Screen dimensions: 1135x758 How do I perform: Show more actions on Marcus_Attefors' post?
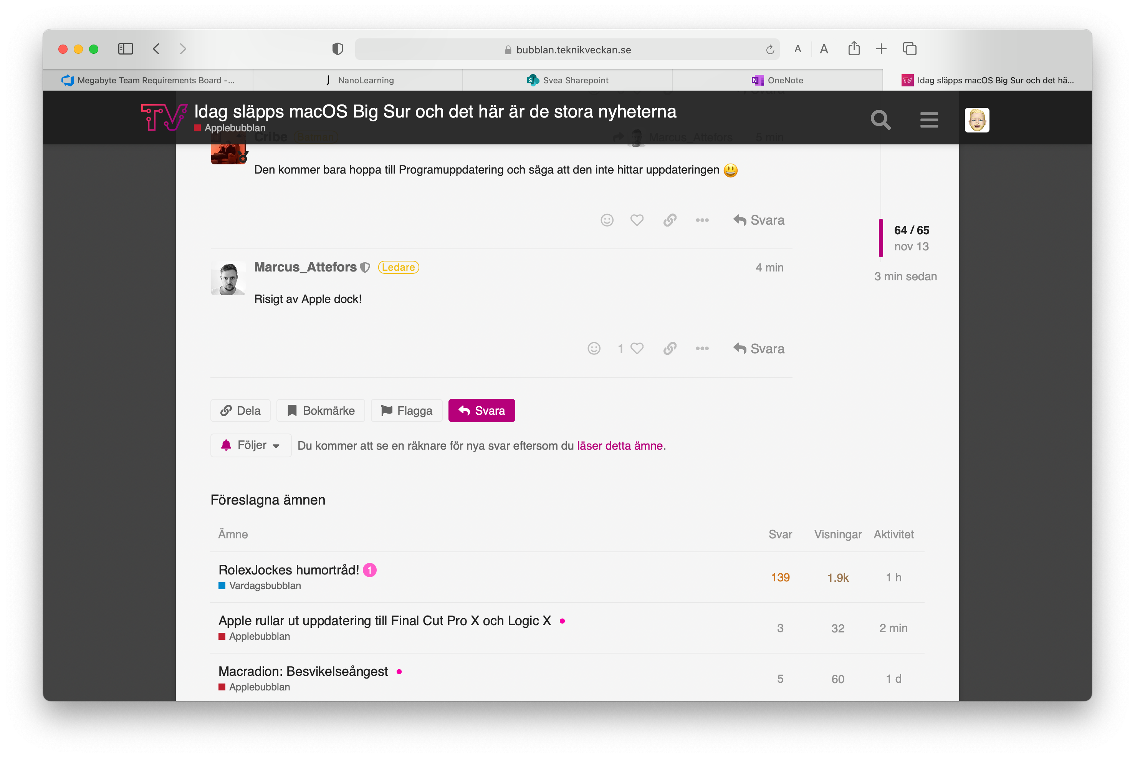[x=702, y=349]
